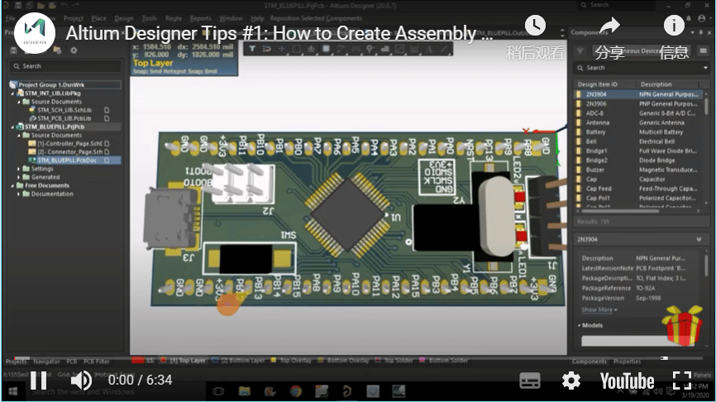Switch to the Properties tab
The image size is (716, 402).
(x=627, y=361)
